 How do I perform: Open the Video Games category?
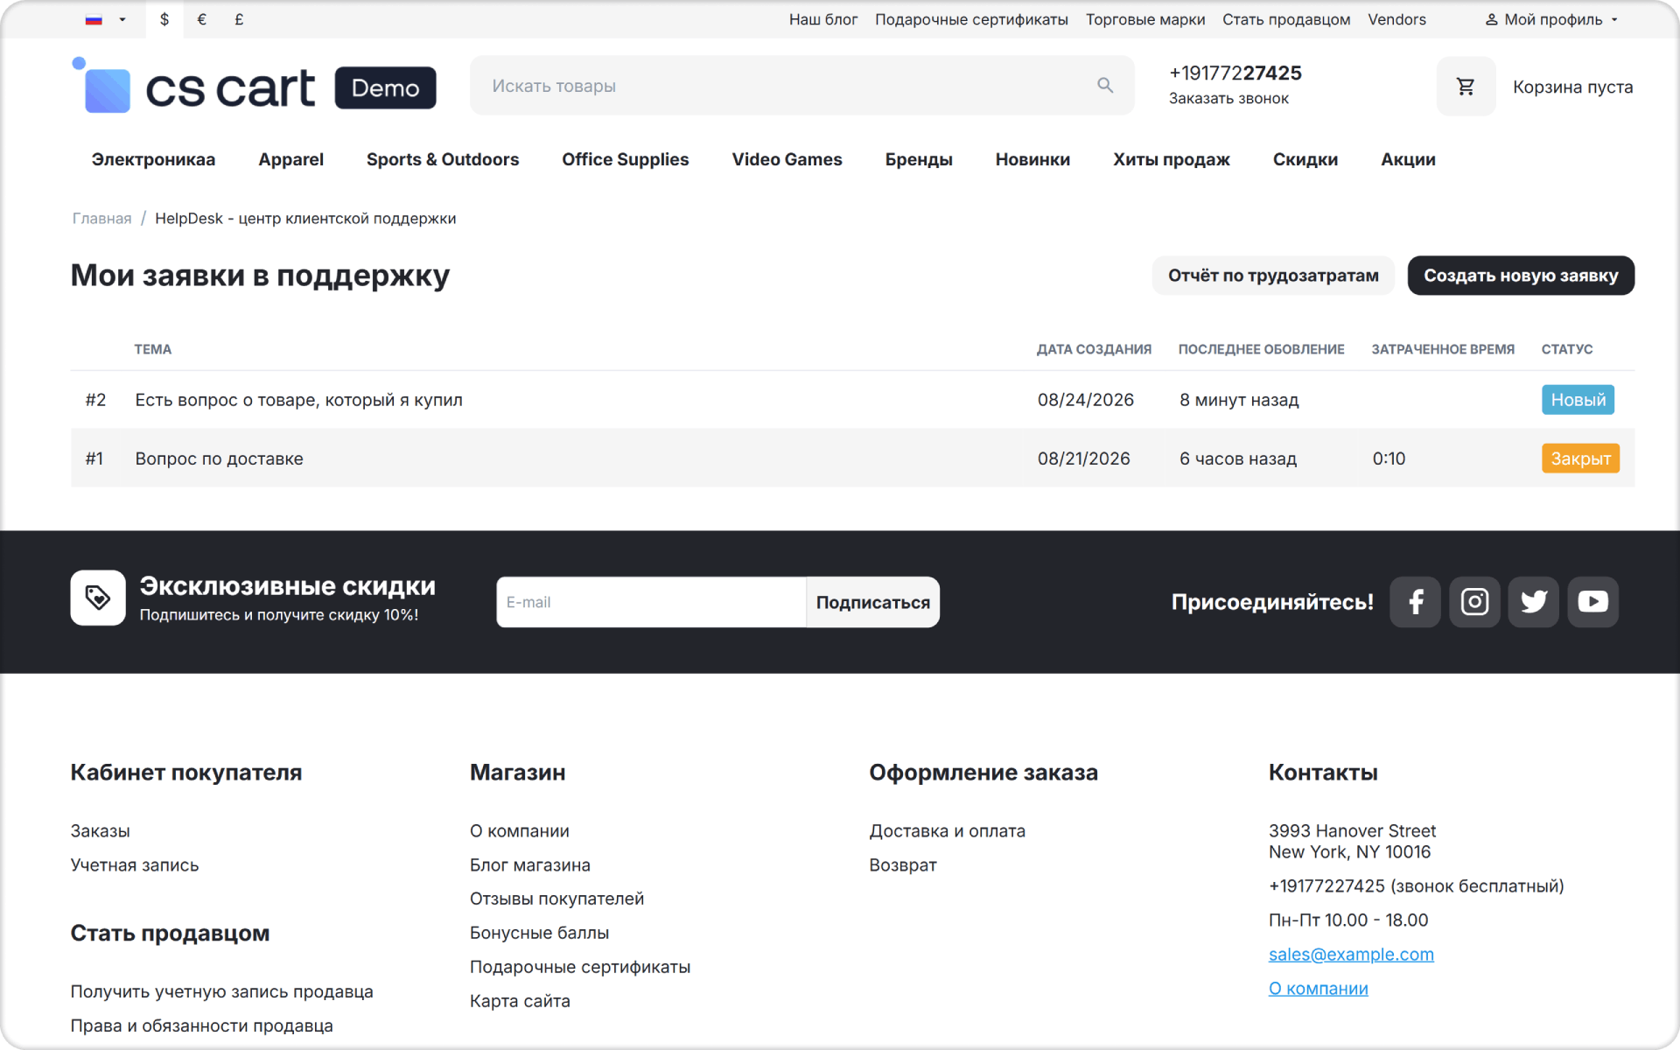click(787, 159)
